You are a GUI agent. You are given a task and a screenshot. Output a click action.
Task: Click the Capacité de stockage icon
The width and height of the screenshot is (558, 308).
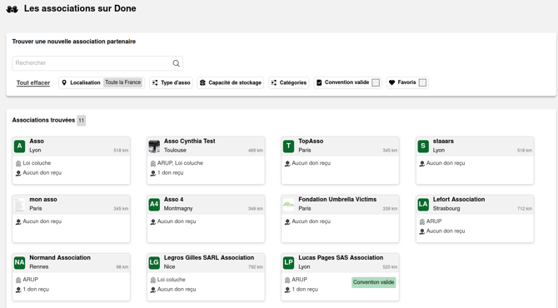click(202, 82)
